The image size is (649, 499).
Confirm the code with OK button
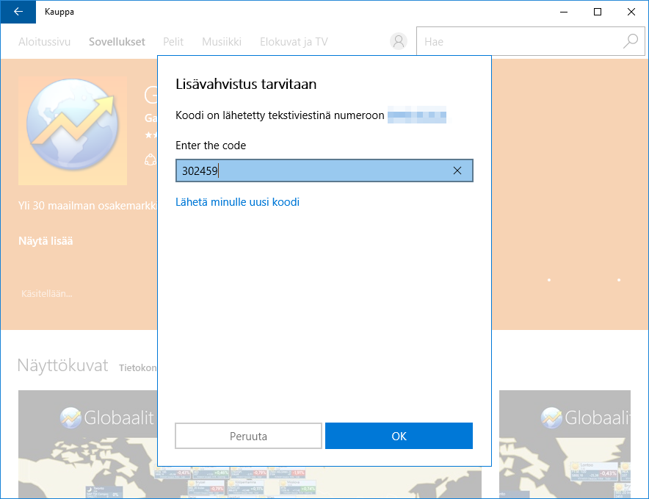coord(399,436)
